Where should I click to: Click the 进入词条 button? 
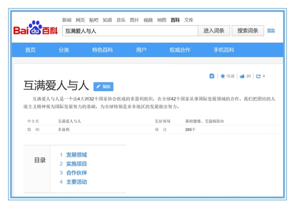[x=214, y=31]
